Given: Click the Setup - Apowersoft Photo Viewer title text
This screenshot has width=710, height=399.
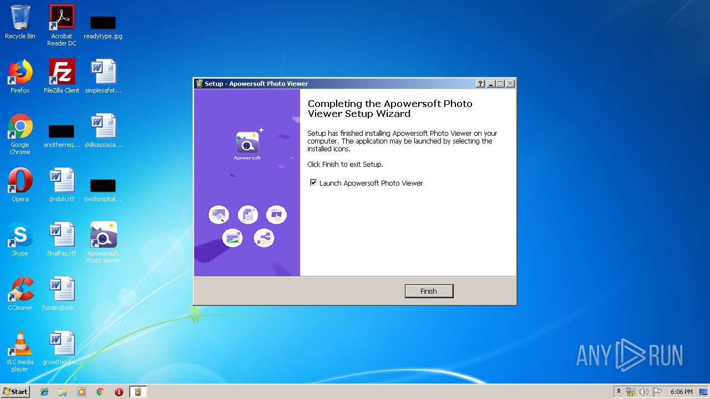Looking at the screenshot, I should [256, 84].
